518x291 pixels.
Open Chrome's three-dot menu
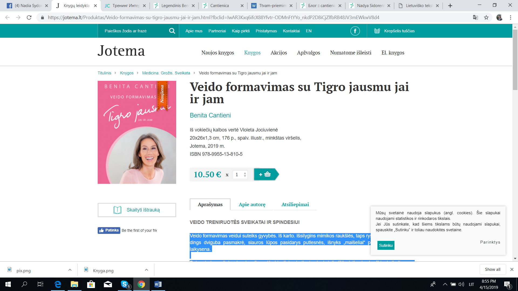click(x=510, y=18)
